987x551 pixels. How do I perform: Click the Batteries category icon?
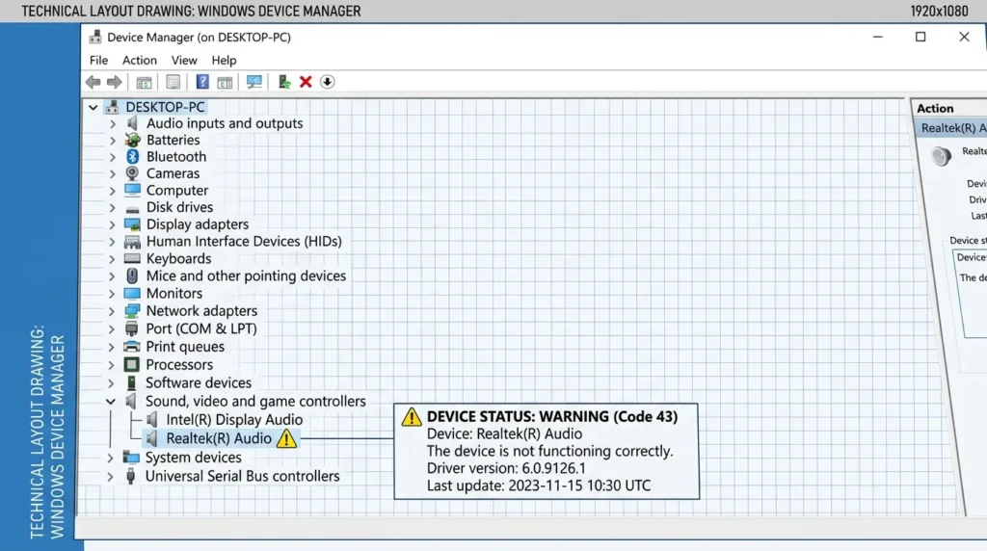132,140
